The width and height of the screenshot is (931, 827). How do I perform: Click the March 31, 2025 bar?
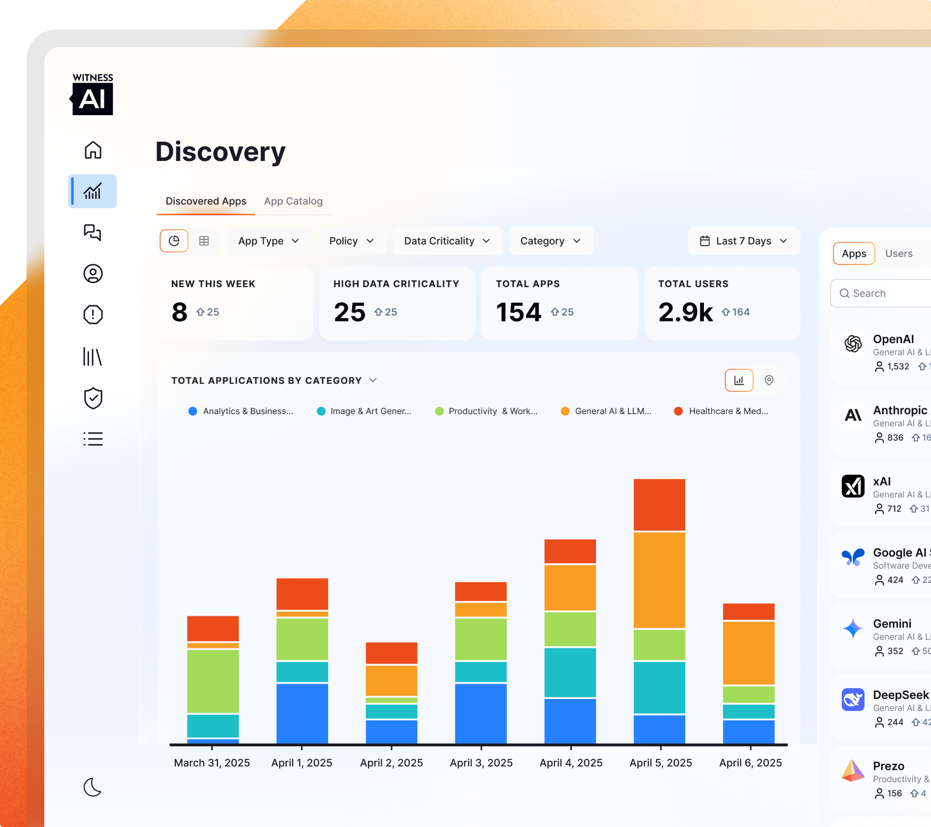point(213,679)
